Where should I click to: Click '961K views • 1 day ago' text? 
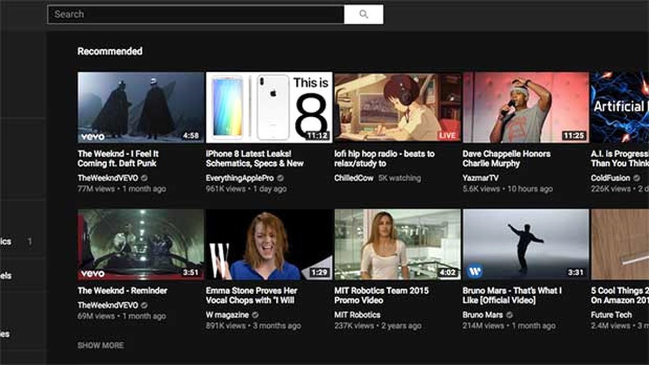(246, 189)
